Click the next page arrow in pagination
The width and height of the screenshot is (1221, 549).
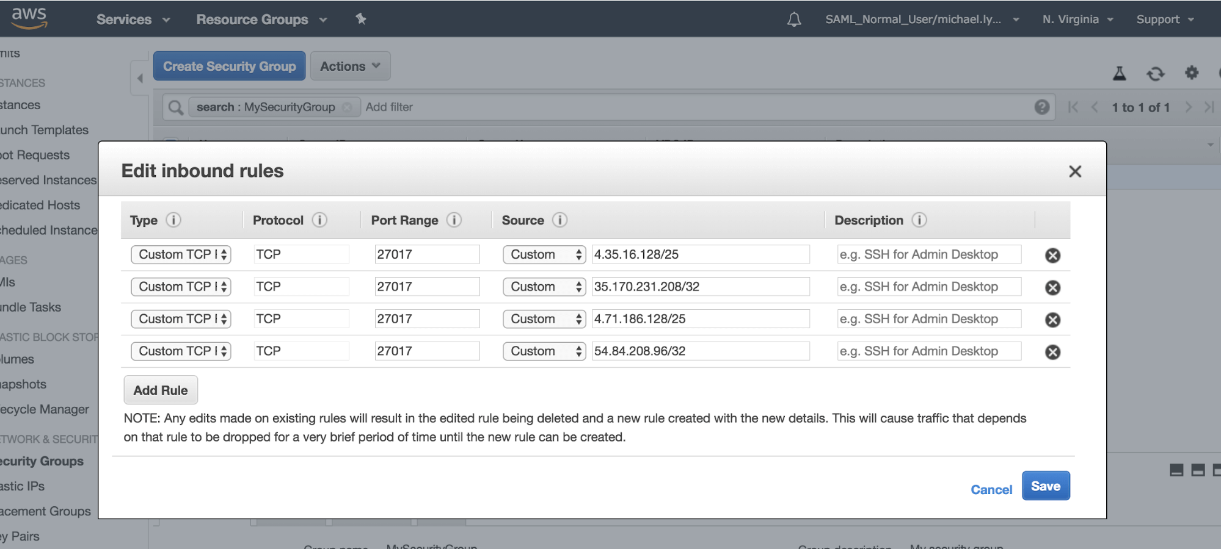pos(1188,107)
